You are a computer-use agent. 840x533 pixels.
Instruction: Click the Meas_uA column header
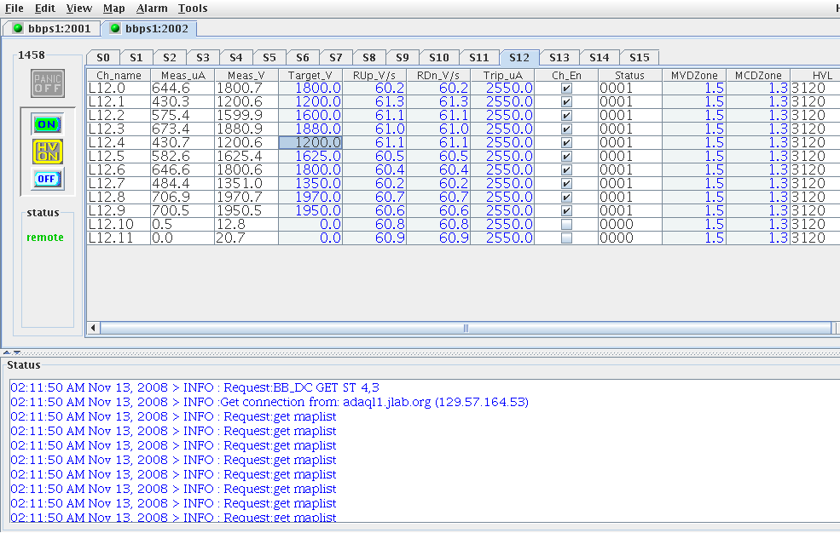coord(183,76)
